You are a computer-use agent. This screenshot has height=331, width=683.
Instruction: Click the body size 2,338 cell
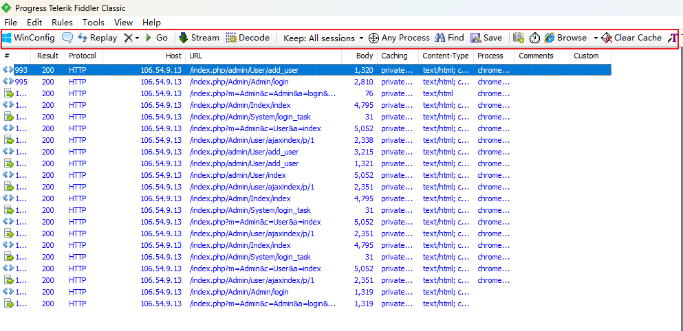pyautogui.click(x=364, y=140)
